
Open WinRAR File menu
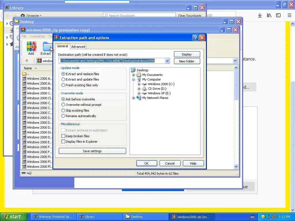point(24,36)
